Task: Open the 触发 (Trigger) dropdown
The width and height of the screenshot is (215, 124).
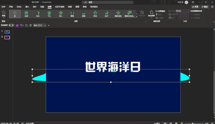Action: pos(159,14)
